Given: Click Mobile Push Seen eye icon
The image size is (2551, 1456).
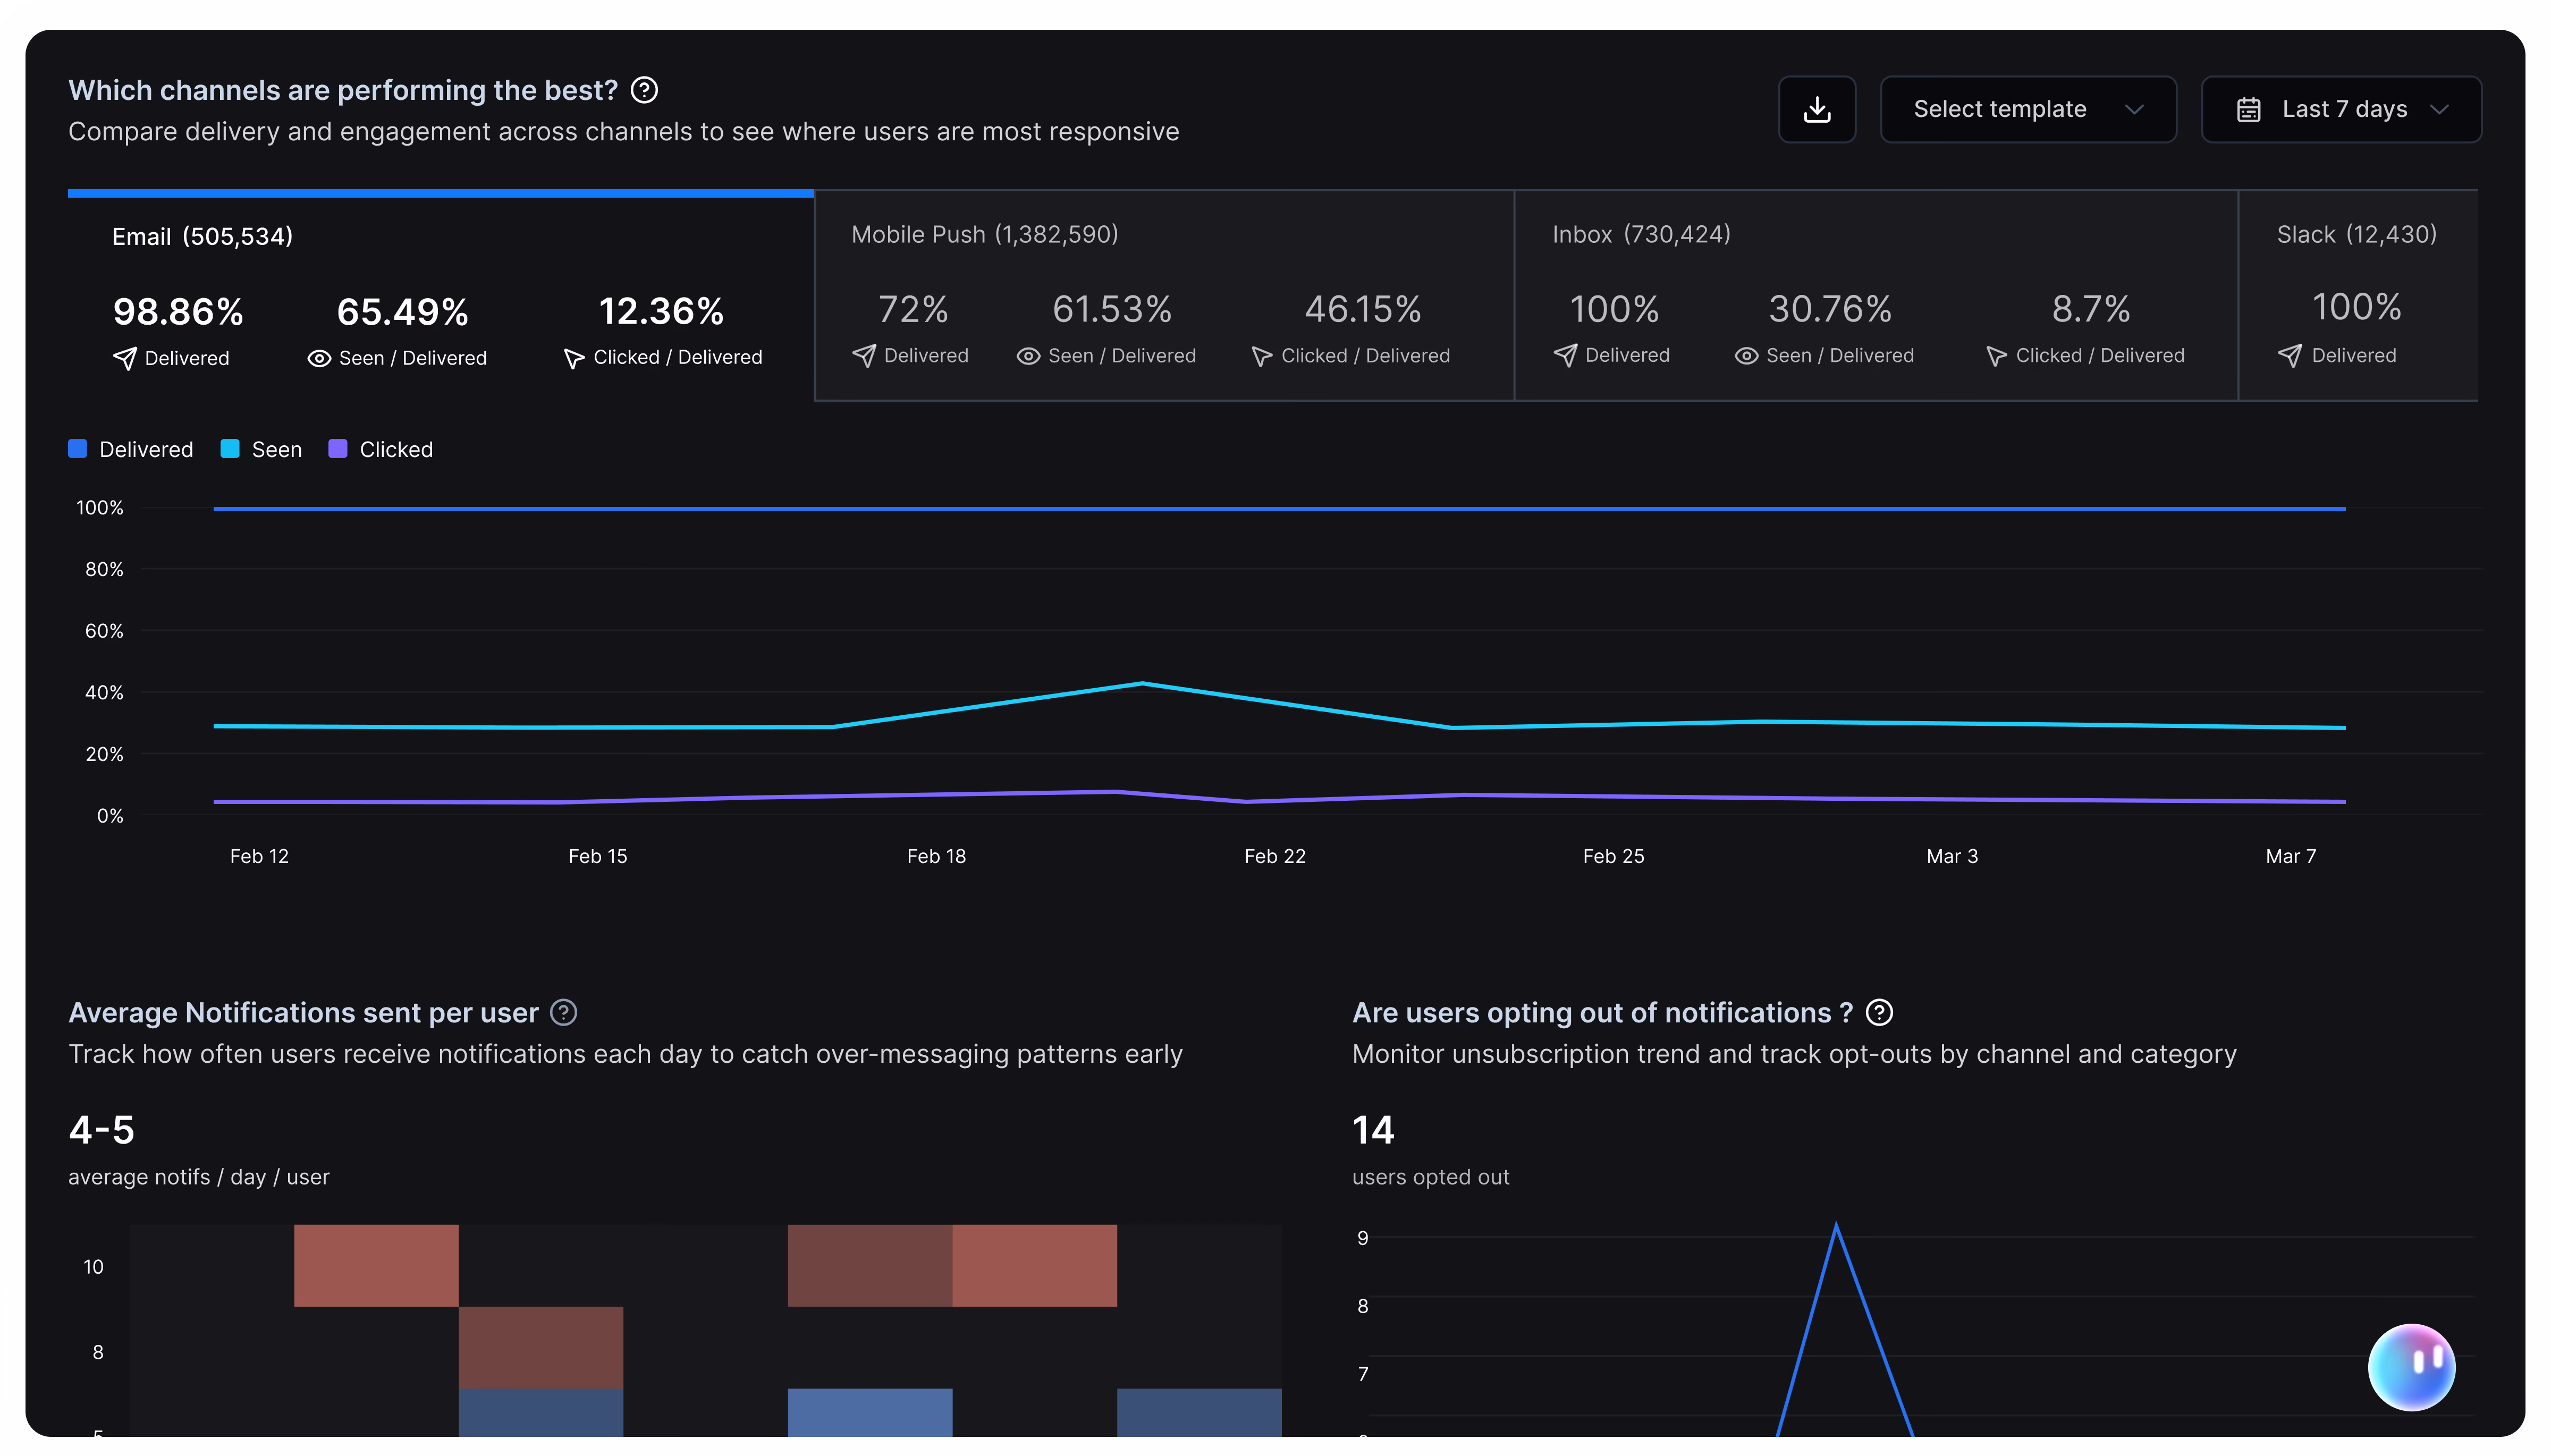Looking at the screenshot, I should click(1028, 356).
